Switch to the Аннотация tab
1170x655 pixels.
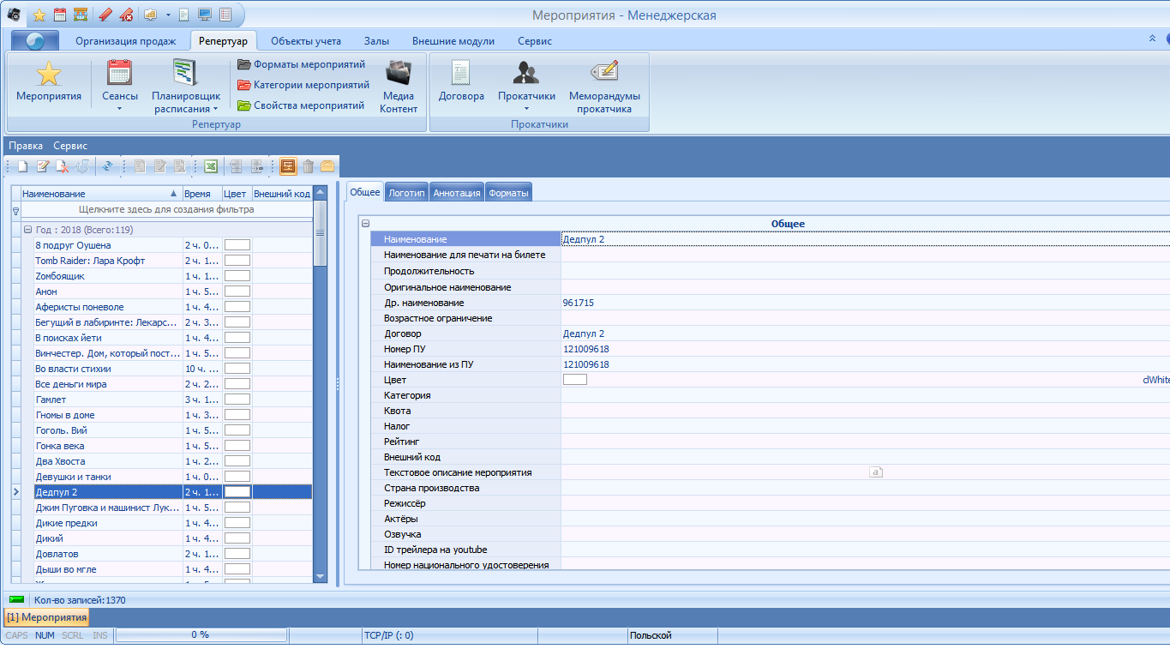tap(456, 193)
